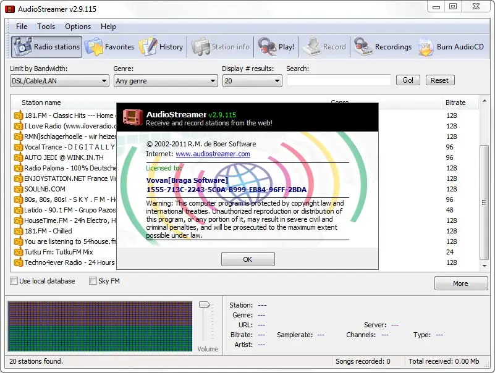This screenshot has width=495, height=373.
Task: Click the station list scroll up arrow
Action: click(484, 101)
